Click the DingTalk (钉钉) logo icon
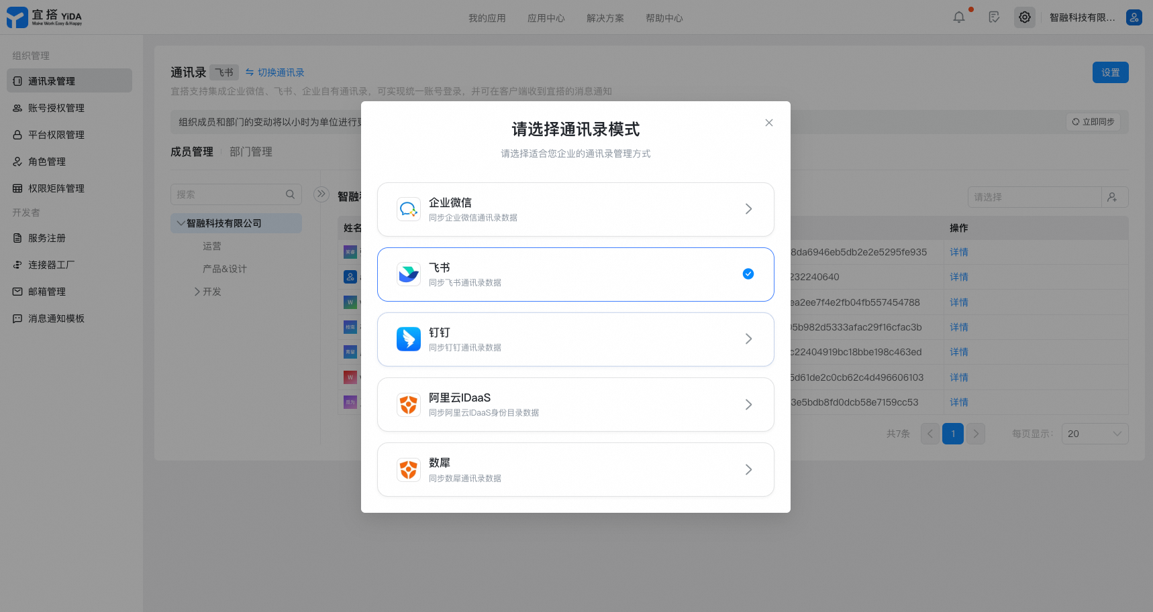The image size is (1153, 612). click(408, 339)
